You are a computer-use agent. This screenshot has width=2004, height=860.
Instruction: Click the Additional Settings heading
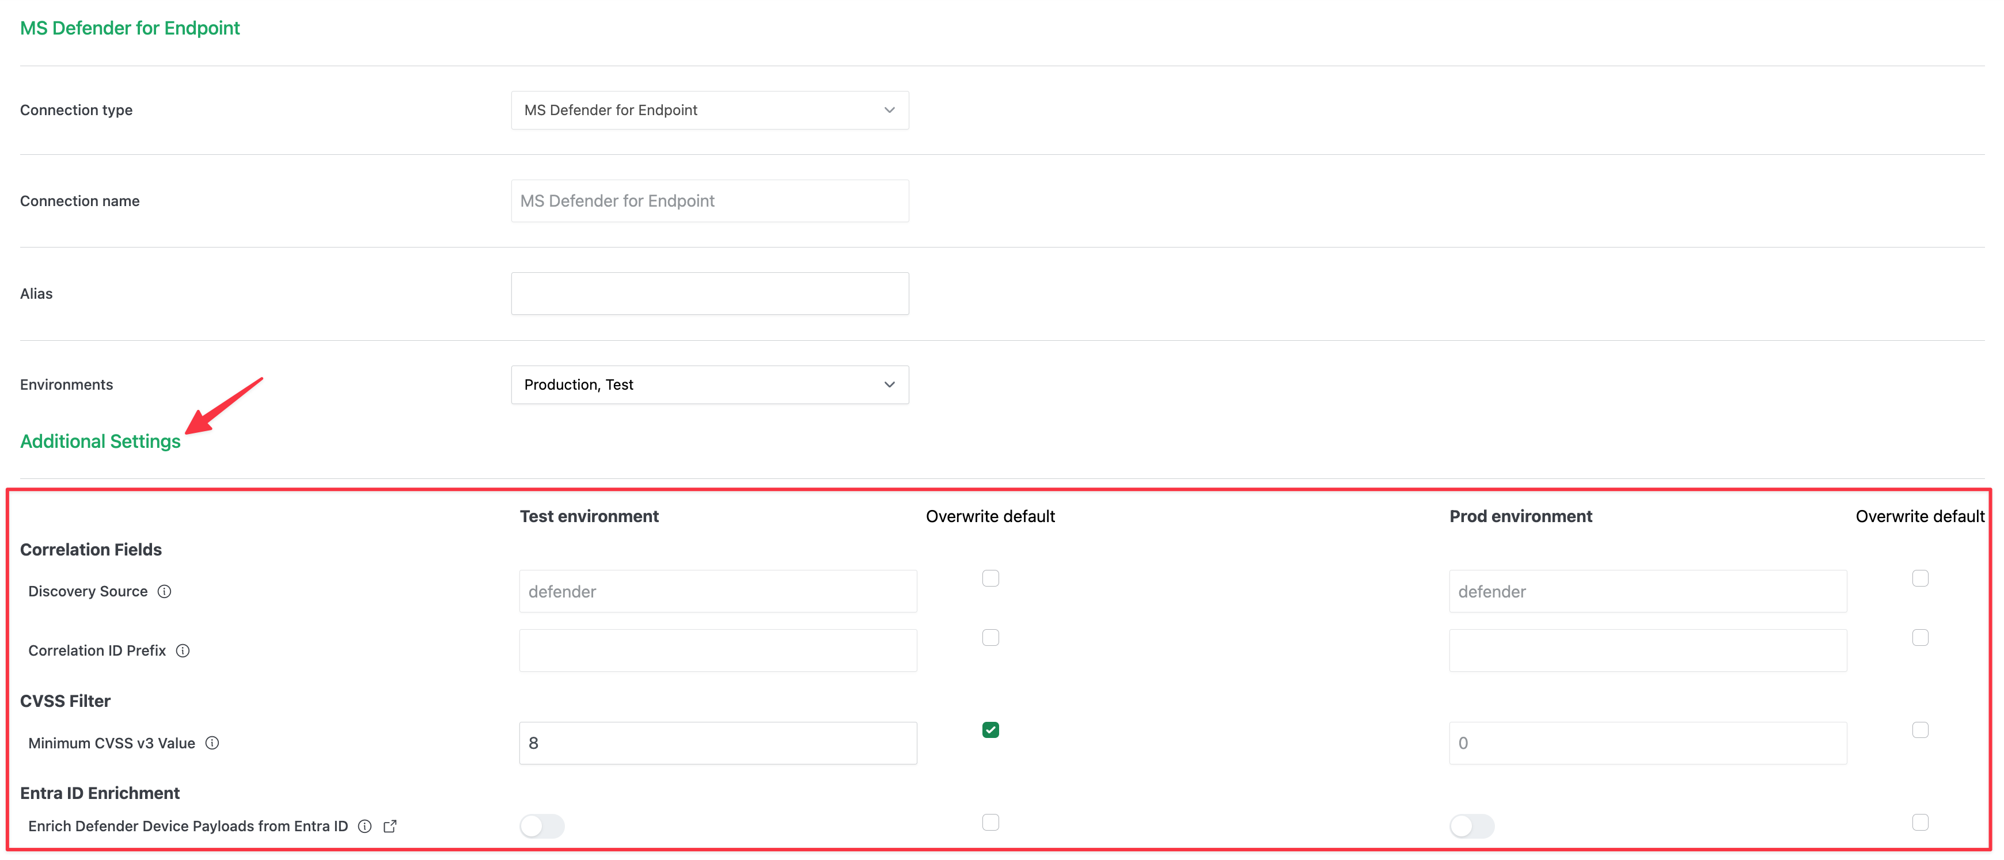pyautogui.click(x=100, y=442)
